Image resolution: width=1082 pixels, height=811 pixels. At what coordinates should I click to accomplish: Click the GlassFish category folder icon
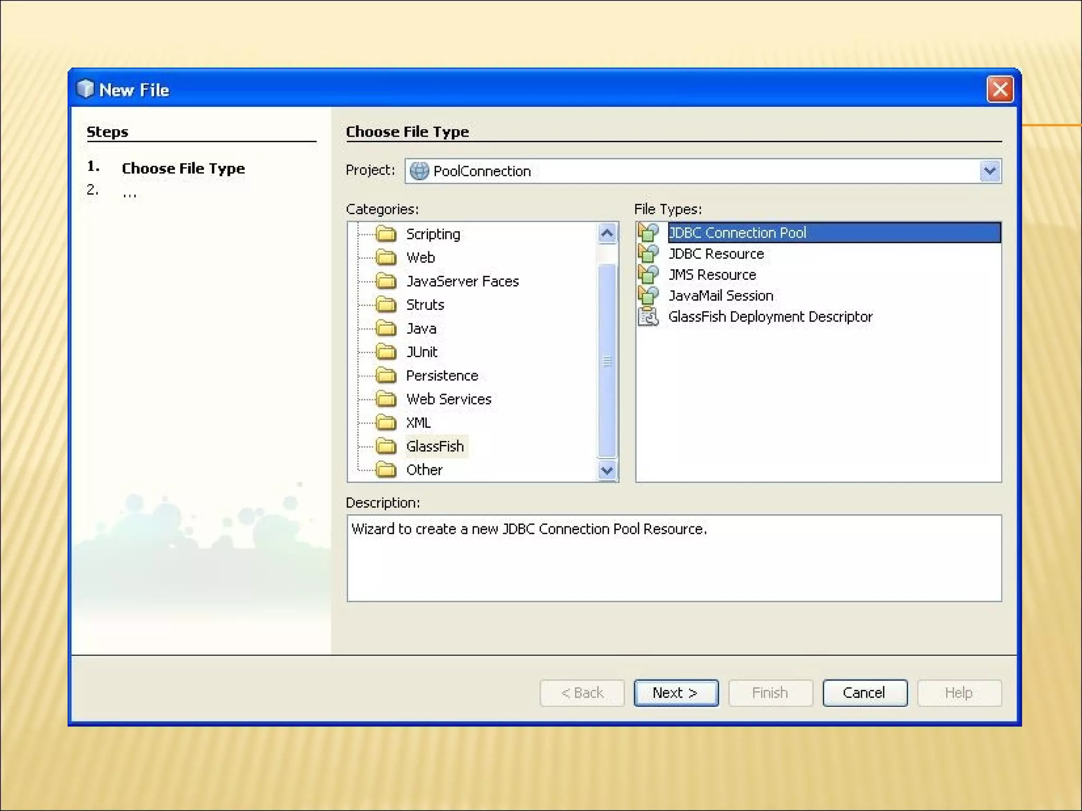386,446
